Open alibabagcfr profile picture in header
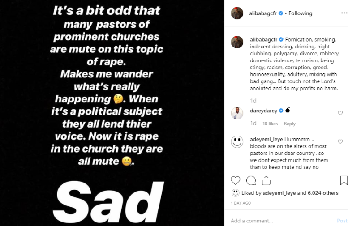This screenshot has height=226, width=348. coord(237,13)
